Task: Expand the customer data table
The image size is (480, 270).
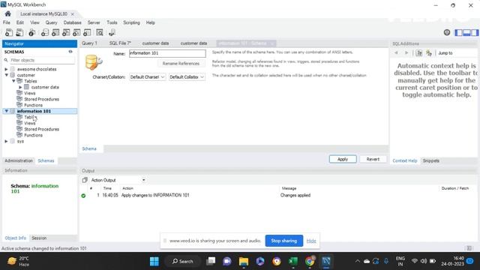Action: [20, 87]
